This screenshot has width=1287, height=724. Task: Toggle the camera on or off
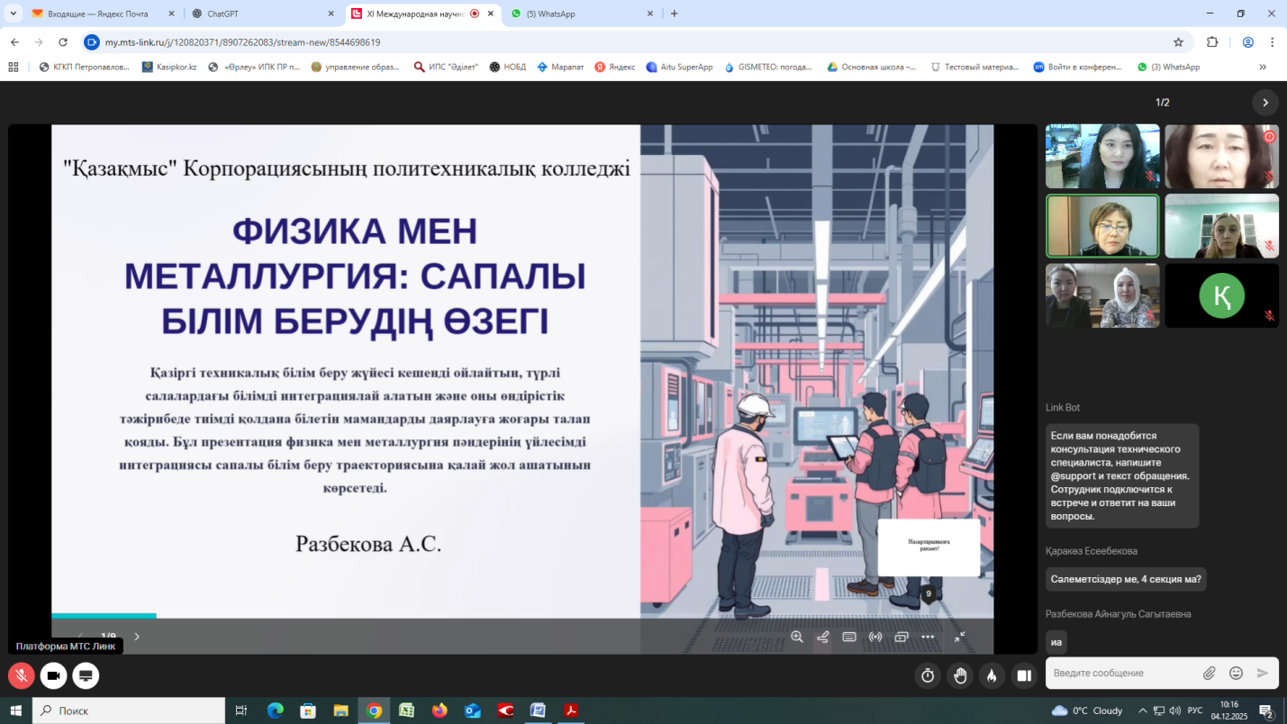[54, 675]
